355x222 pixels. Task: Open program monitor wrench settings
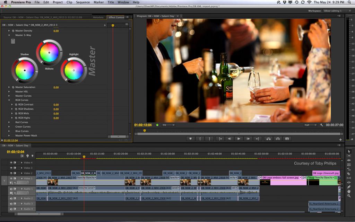coord(321,125)
